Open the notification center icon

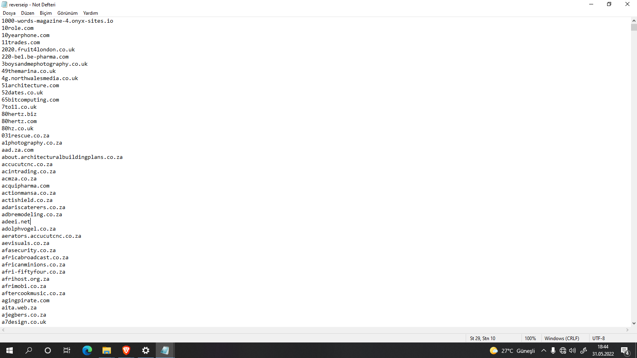625,351
